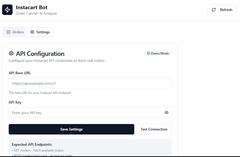Click the Expected API Endpoints heading
The image size is (240, 157).
[x=32, y=144]
